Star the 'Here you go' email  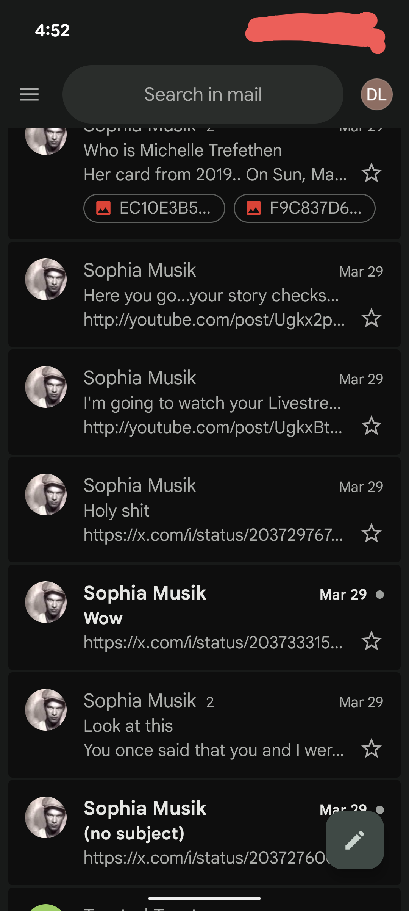[x=371, y=318]
